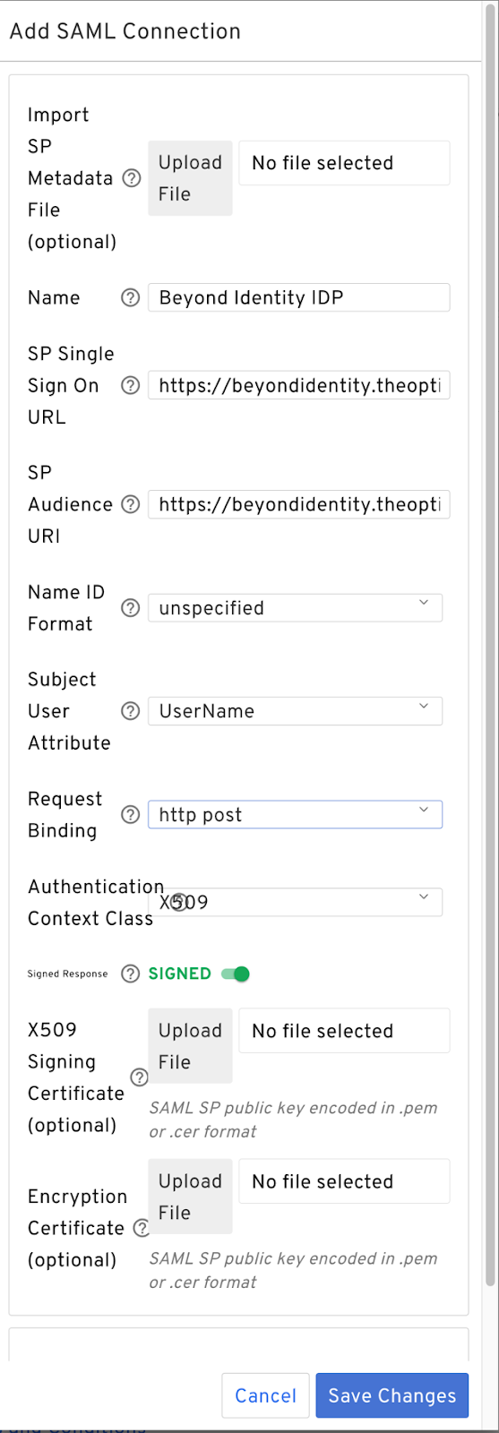
Task: Click help icon beside Request Binding
Action: click(x=131, y=814)
